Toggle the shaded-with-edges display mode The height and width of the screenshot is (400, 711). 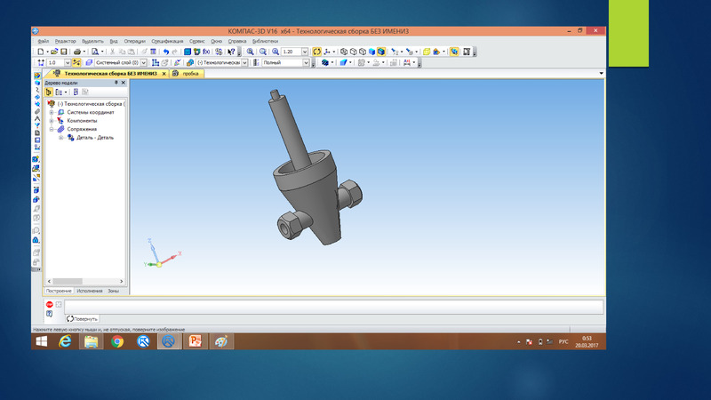381,52
